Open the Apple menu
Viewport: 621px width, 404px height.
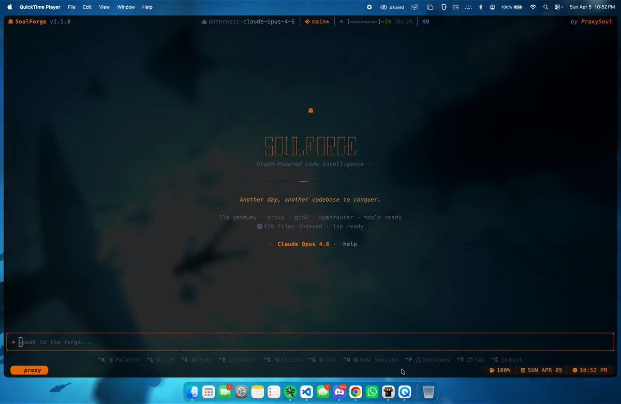click(x=9, y=7)
